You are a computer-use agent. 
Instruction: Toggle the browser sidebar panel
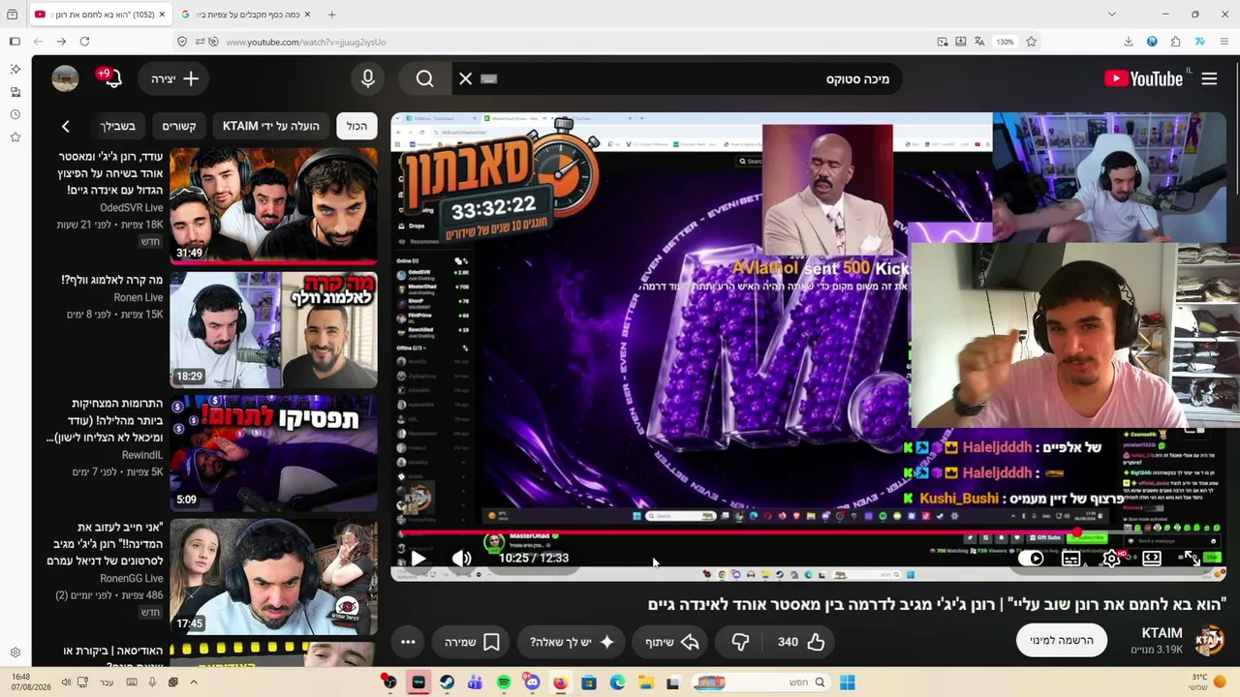coord(15,42)
